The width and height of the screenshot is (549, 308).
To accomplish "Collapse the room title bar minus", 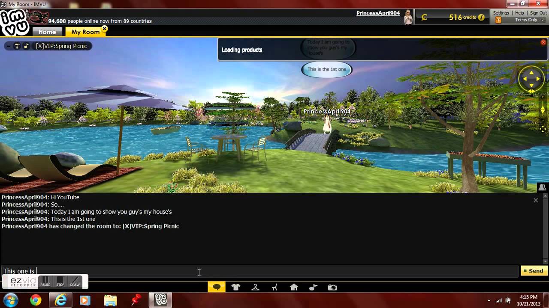I will click(8, 46).
